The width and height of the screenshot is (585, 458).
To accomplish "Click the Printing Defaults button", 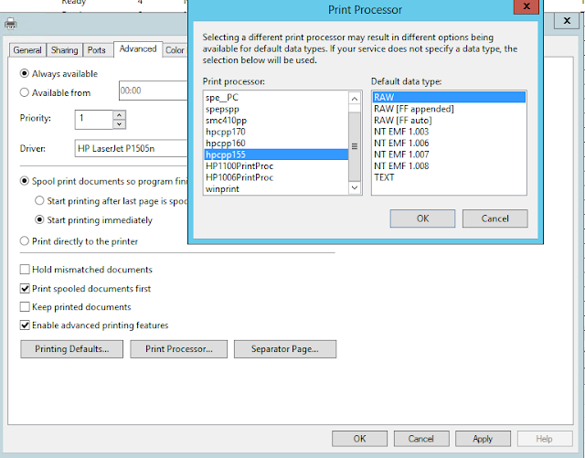I will pos(71,349).
